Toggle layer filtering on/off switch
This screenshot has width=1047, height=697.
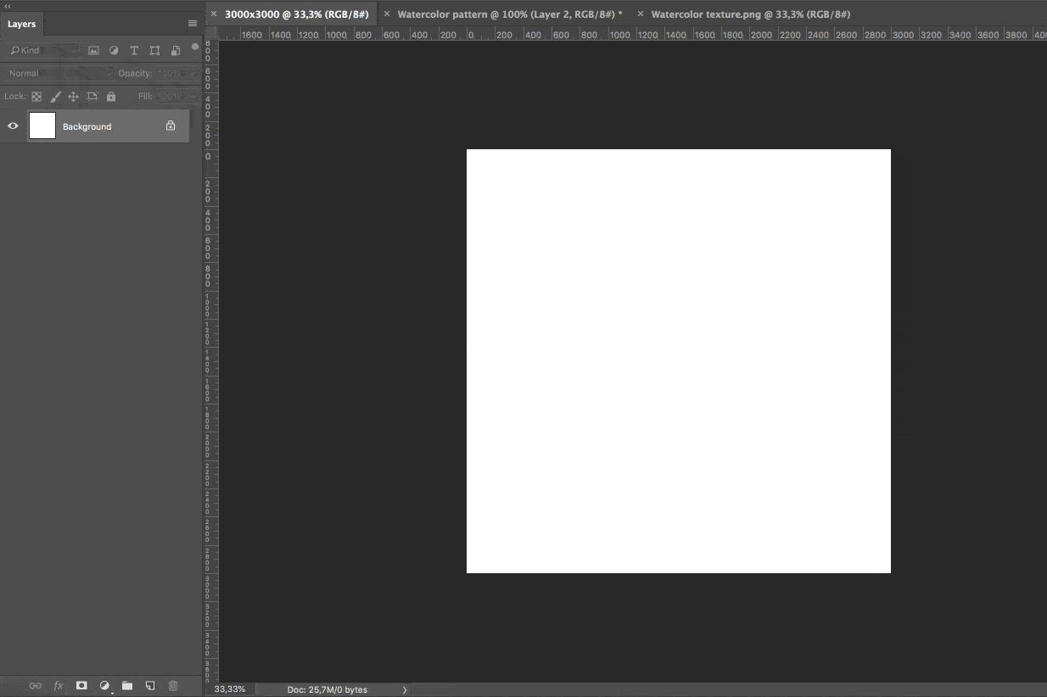coord(195,47)
